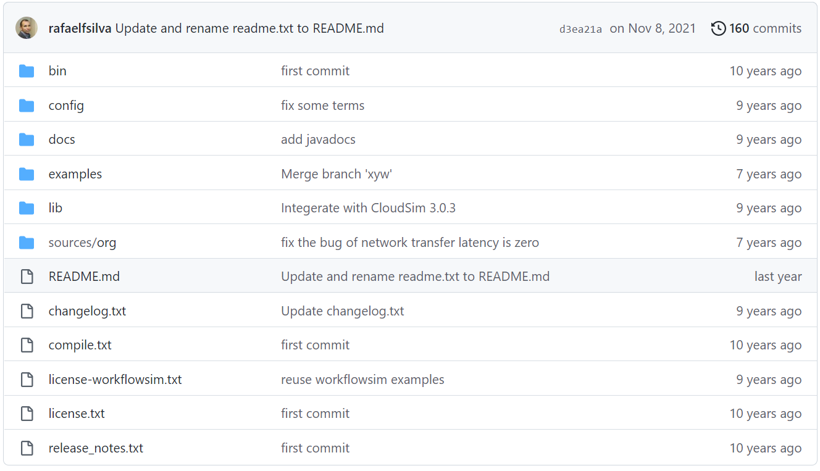Open release_notes.txt's 'first commit' message

point(316,448)
